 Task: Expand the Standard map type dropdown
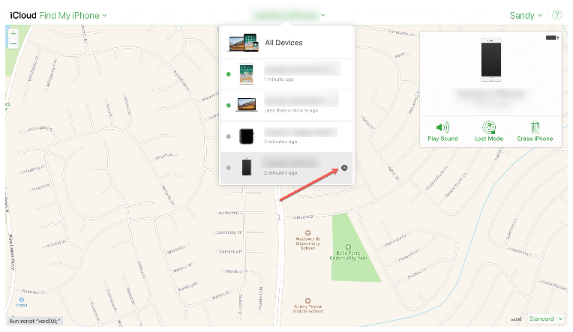point(545,319)
